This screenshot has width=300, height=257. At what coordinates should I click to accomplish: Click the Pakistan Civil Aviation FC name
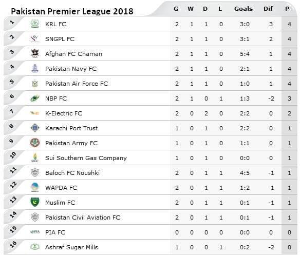(x=83, y=218)
